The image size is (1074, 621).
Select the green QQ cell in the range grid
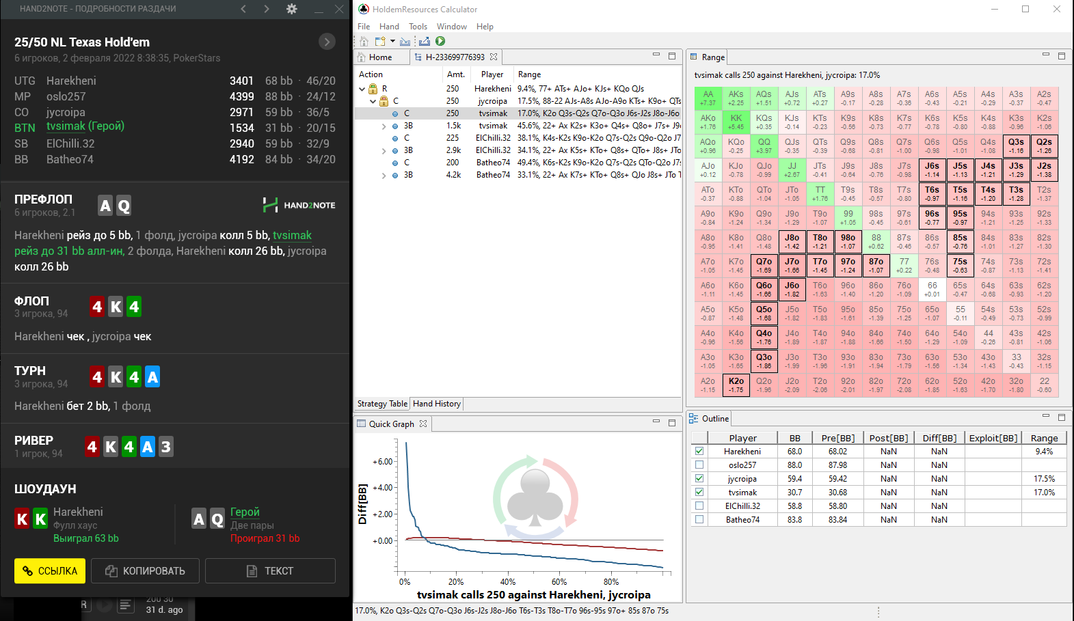click(x=764, y=146)
